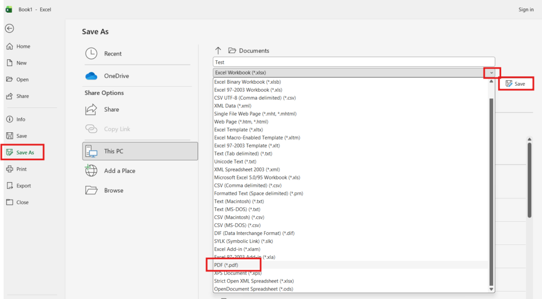
Task: Click the file type list scroll down arrow
Action: pos(491,289)
